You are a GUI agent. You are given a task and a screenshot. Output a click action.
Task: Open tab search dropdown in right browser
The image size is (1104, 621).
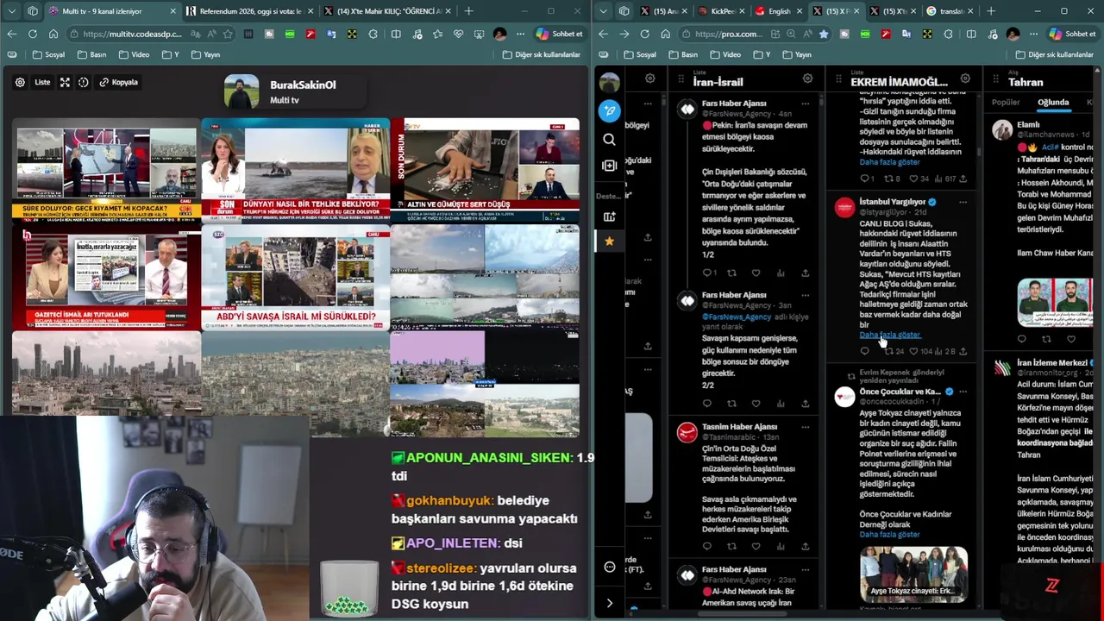pyautogui.click(x=602, y=11)
